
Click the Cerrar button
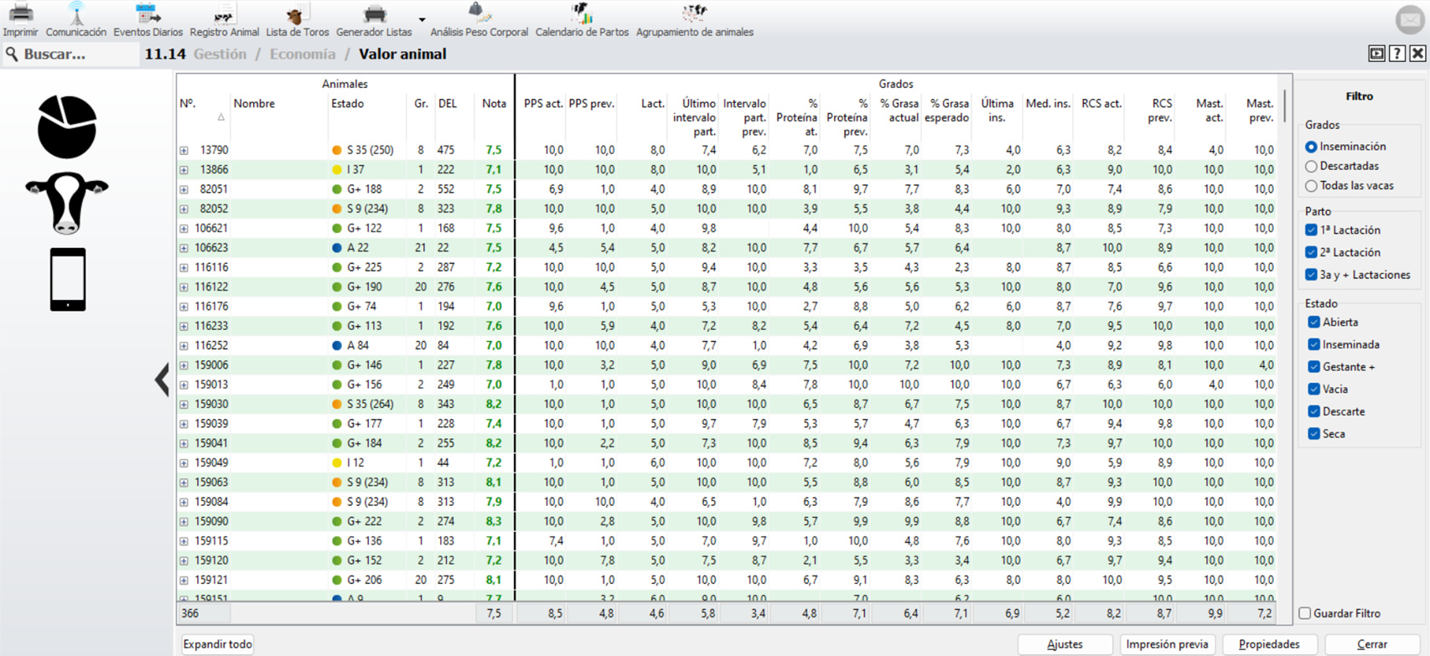pyautogui.click(x=1372, y=644)
